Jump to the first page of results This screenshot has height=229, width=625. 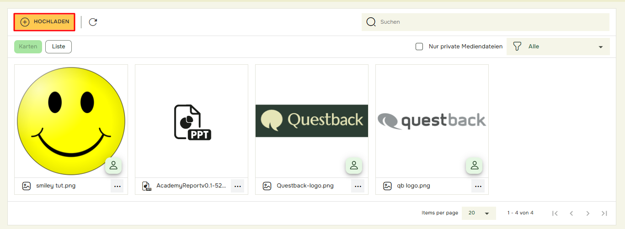point(555,213)
